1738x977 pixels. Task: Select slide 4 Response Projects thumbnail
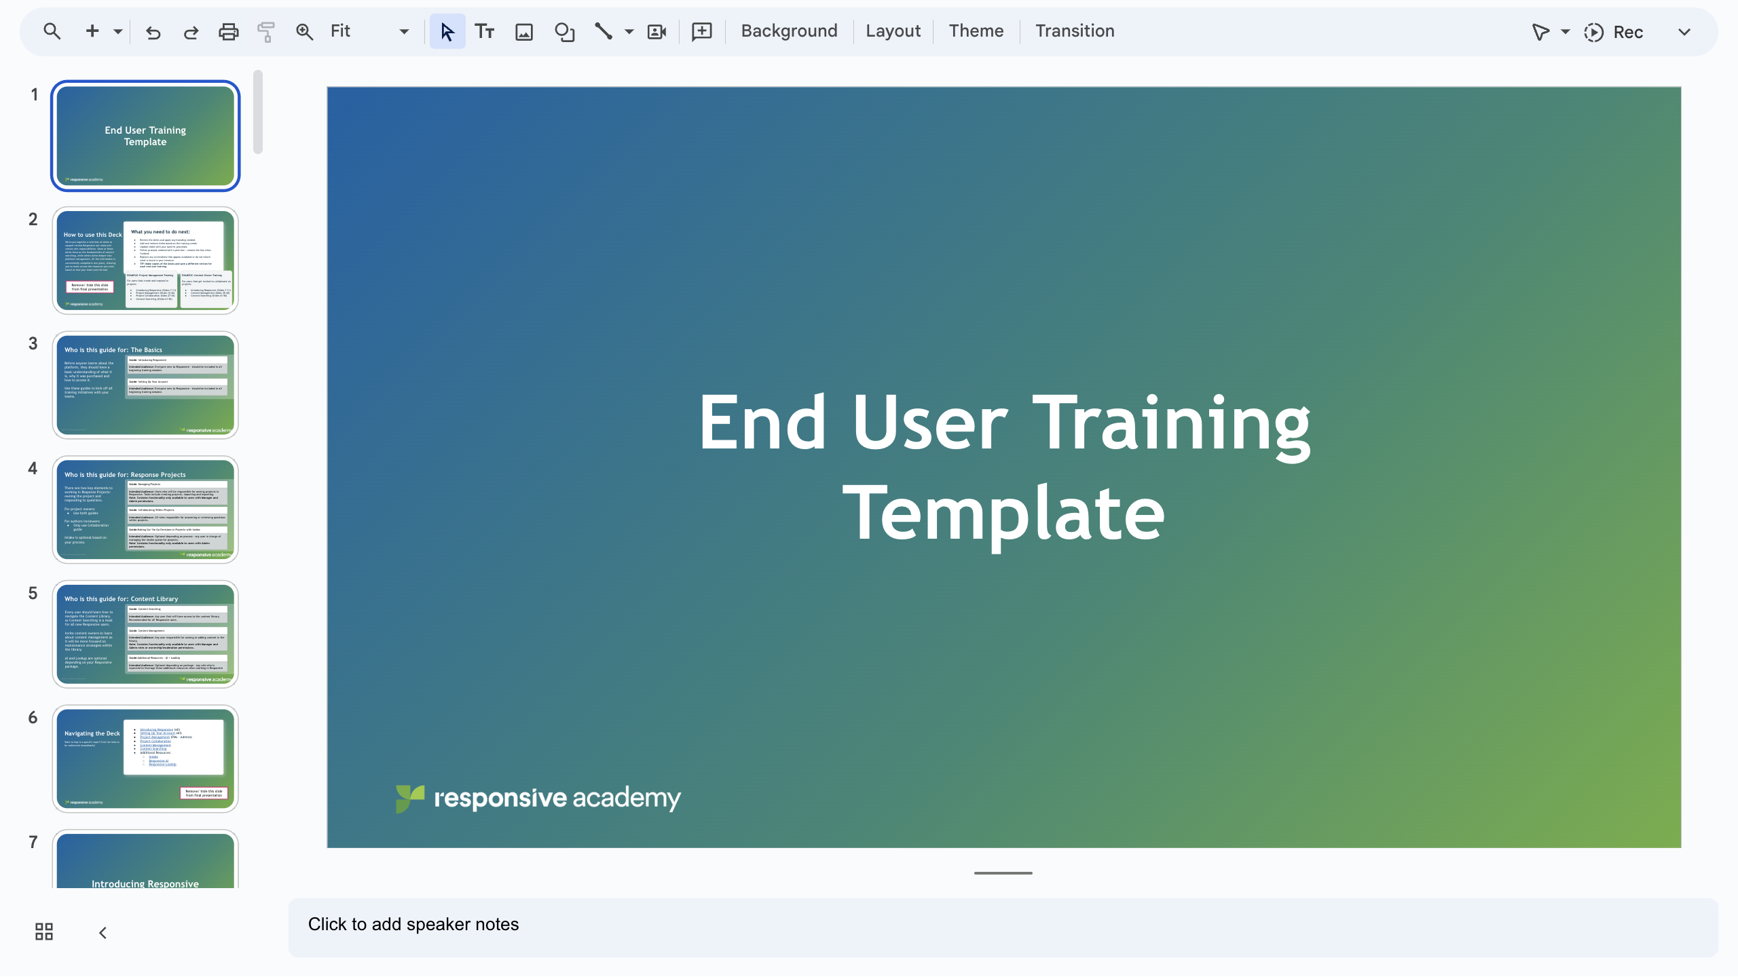pos(145,510)
